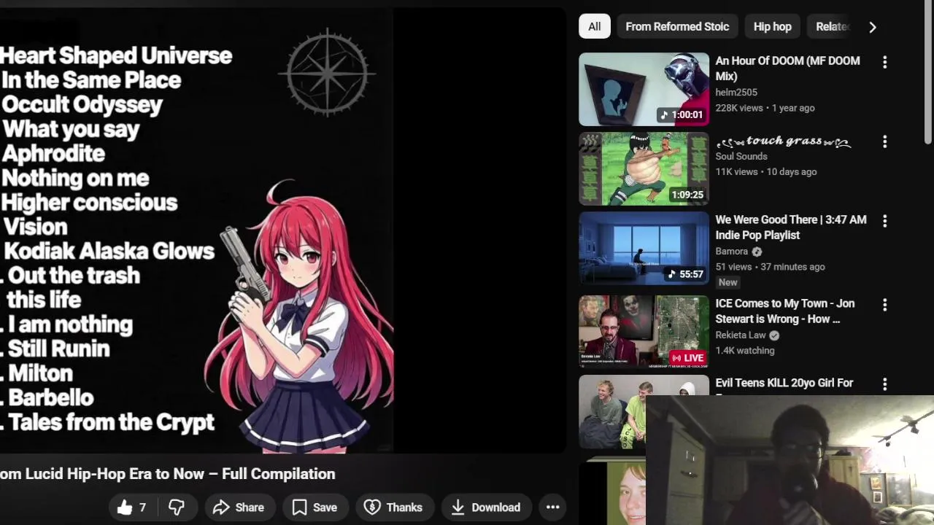Share this video
Viewport: 934px width, 525px height.
pos(239,507)
